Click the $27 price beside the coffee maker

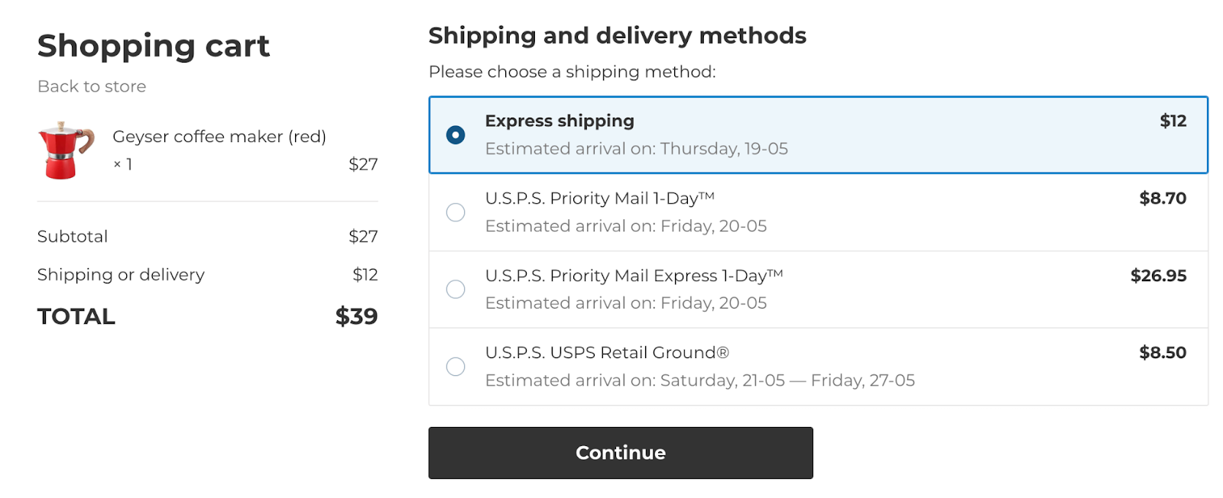click(365, 164)
